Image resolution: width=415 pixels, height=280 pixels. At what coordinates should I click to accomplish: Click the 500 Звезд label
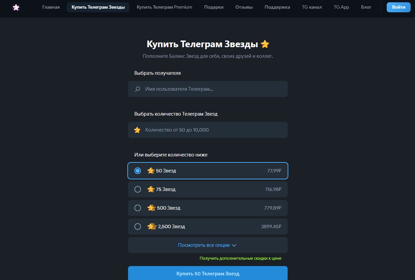pos(169,208)
